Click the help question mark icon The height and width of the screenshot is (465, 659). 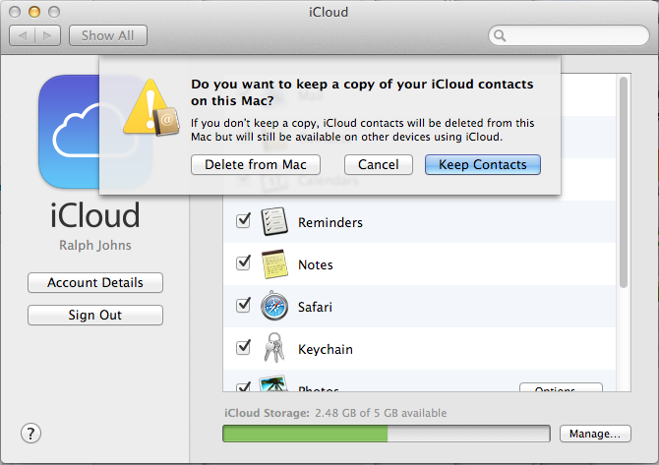point(30,433)
